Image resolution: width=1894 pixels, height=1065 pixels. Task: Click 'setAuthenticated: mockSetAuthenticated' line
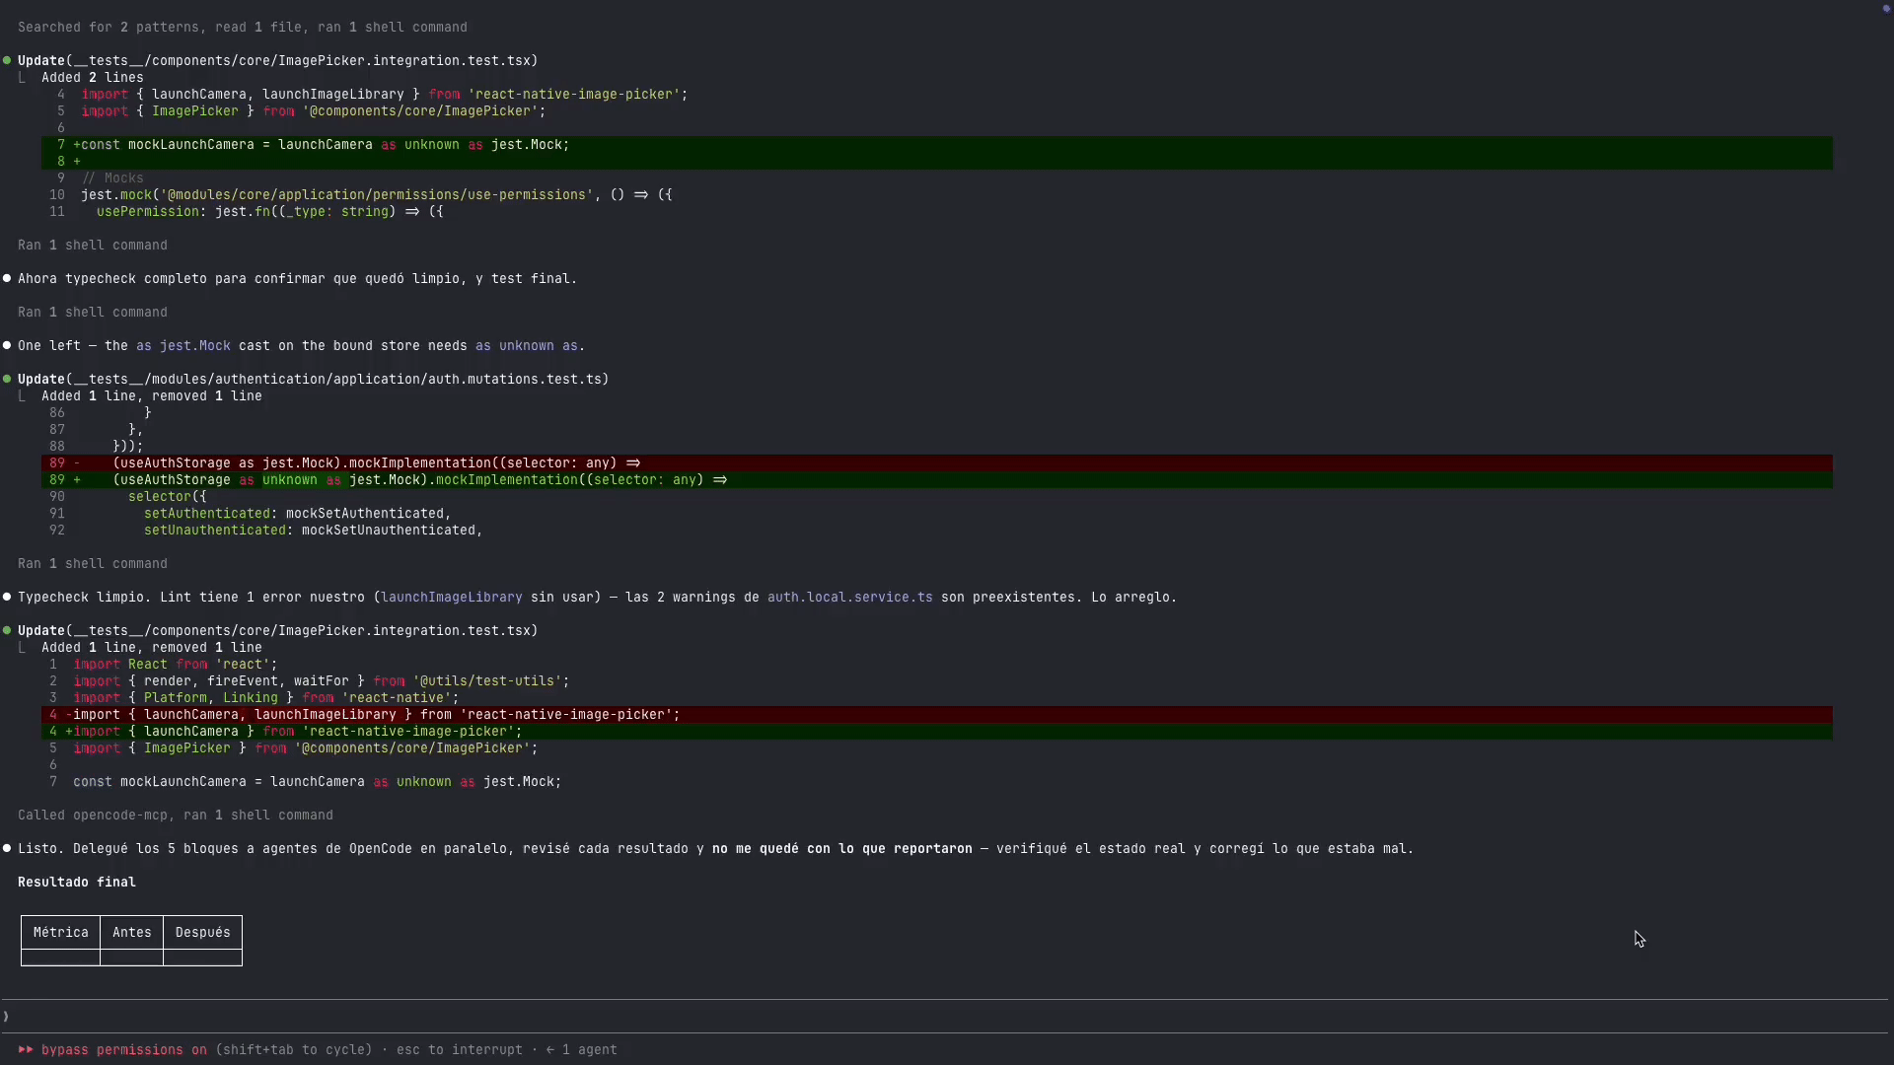pyautogui.click(x=297, y=514)
